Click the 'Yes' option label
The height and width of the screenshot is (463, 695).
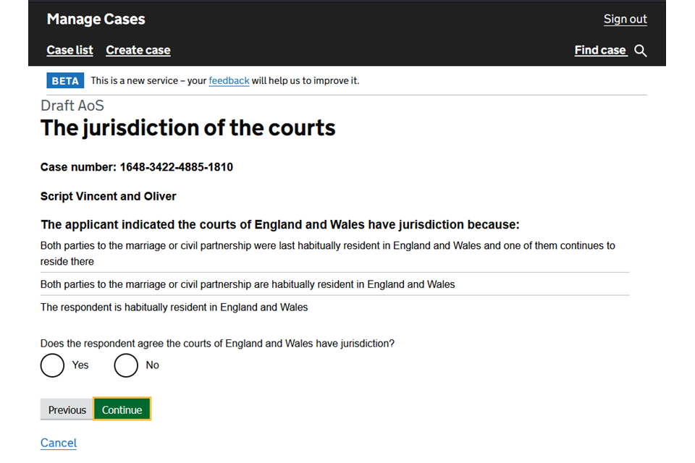pyautogui.click(x=80, y=365)
